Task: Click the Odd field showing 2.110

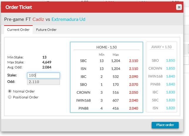Action: pos(44,82)
